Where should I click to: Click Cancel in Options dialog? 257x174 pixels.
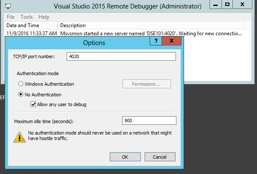point(160,157)
